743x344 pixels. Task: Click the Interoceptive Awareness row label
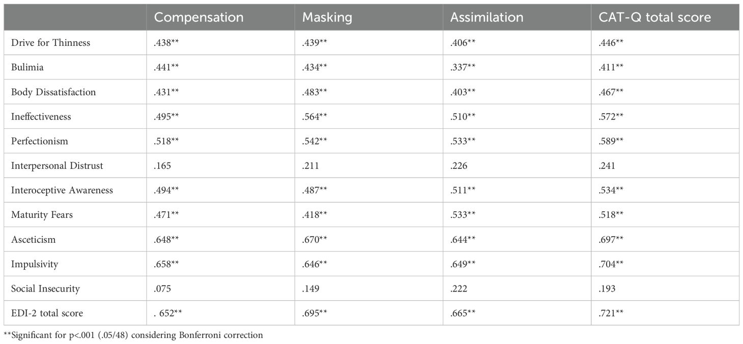pyautogui.click(x=62, y=190)
